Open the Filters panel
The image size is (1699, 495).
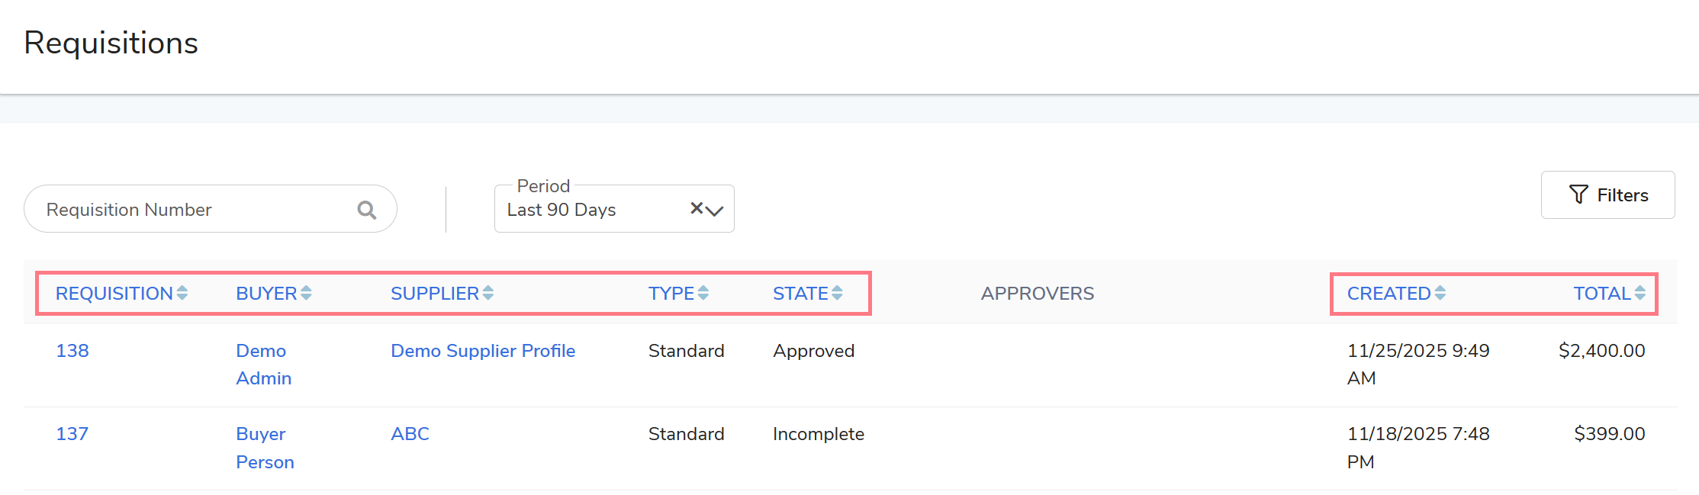(x=1607, y=195)
